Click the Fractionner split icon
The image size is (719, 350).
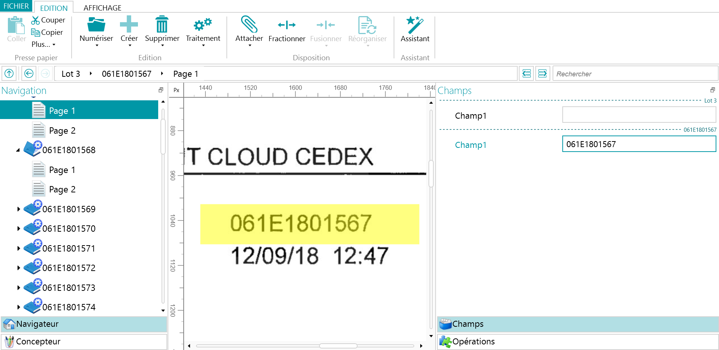coord(287,25)
